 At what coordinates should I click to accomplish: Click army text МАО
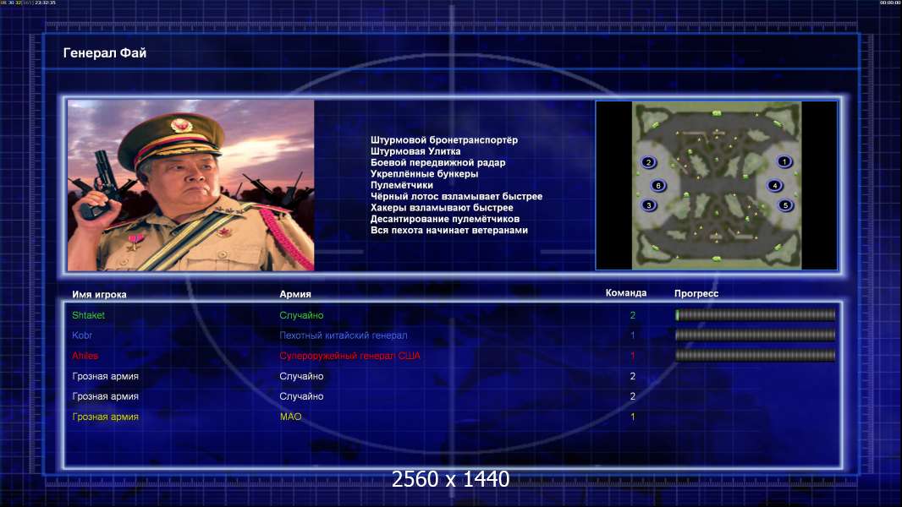tap(290, 417)
